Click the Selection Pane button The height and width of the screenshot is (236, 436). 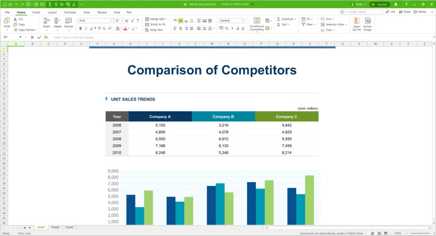click(x=334, y=24)
